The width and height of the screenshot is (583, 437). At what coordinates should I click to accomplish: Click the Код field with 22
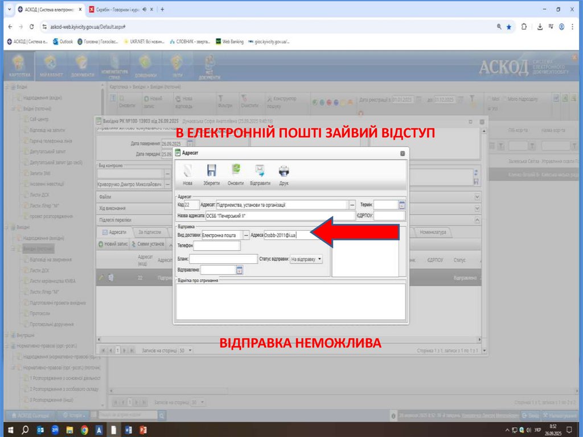pos(192,205)
